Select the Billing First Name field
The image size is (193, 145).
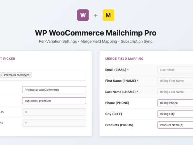point(175,81)
